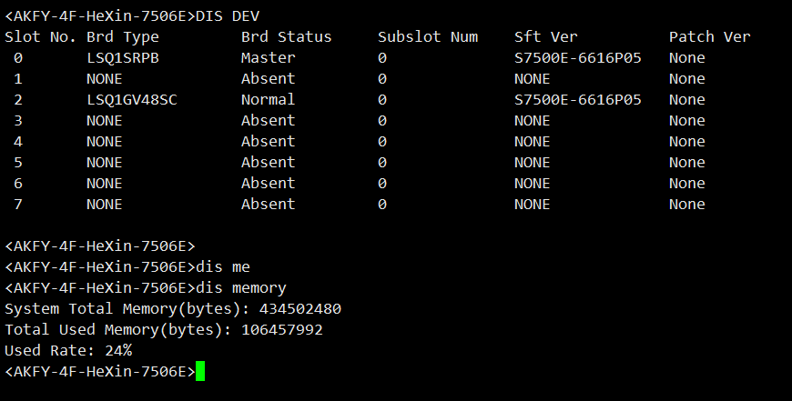
Task: Click the "Normal" board status text
Action: coord(269,100)
